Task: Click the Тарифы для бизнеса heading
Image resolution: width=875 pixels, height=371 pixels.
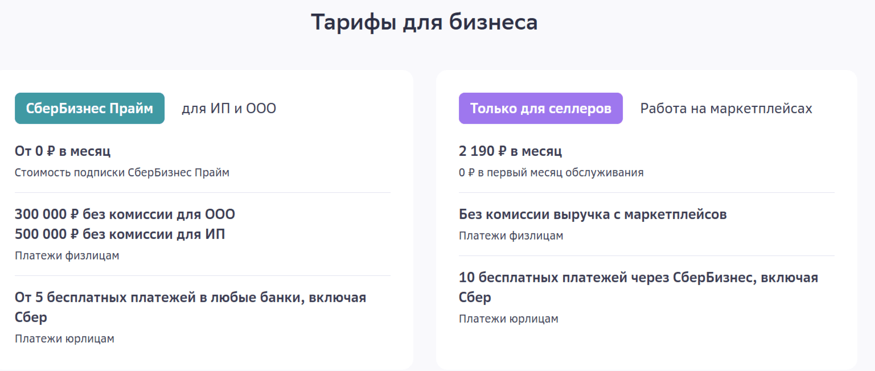Action: click(x=424, y=22)
